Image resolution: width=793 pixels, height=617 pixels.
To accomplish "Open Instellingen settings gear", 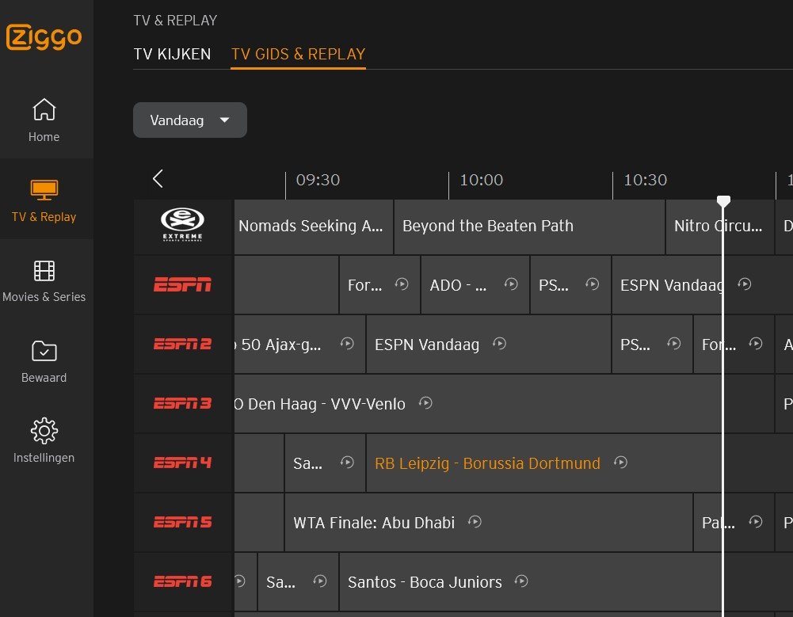I will coord(44,440).
